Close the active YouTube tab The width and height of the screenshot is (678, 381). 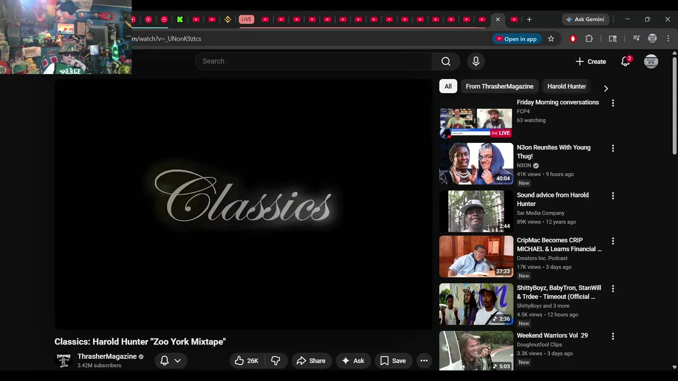point(497,20)
